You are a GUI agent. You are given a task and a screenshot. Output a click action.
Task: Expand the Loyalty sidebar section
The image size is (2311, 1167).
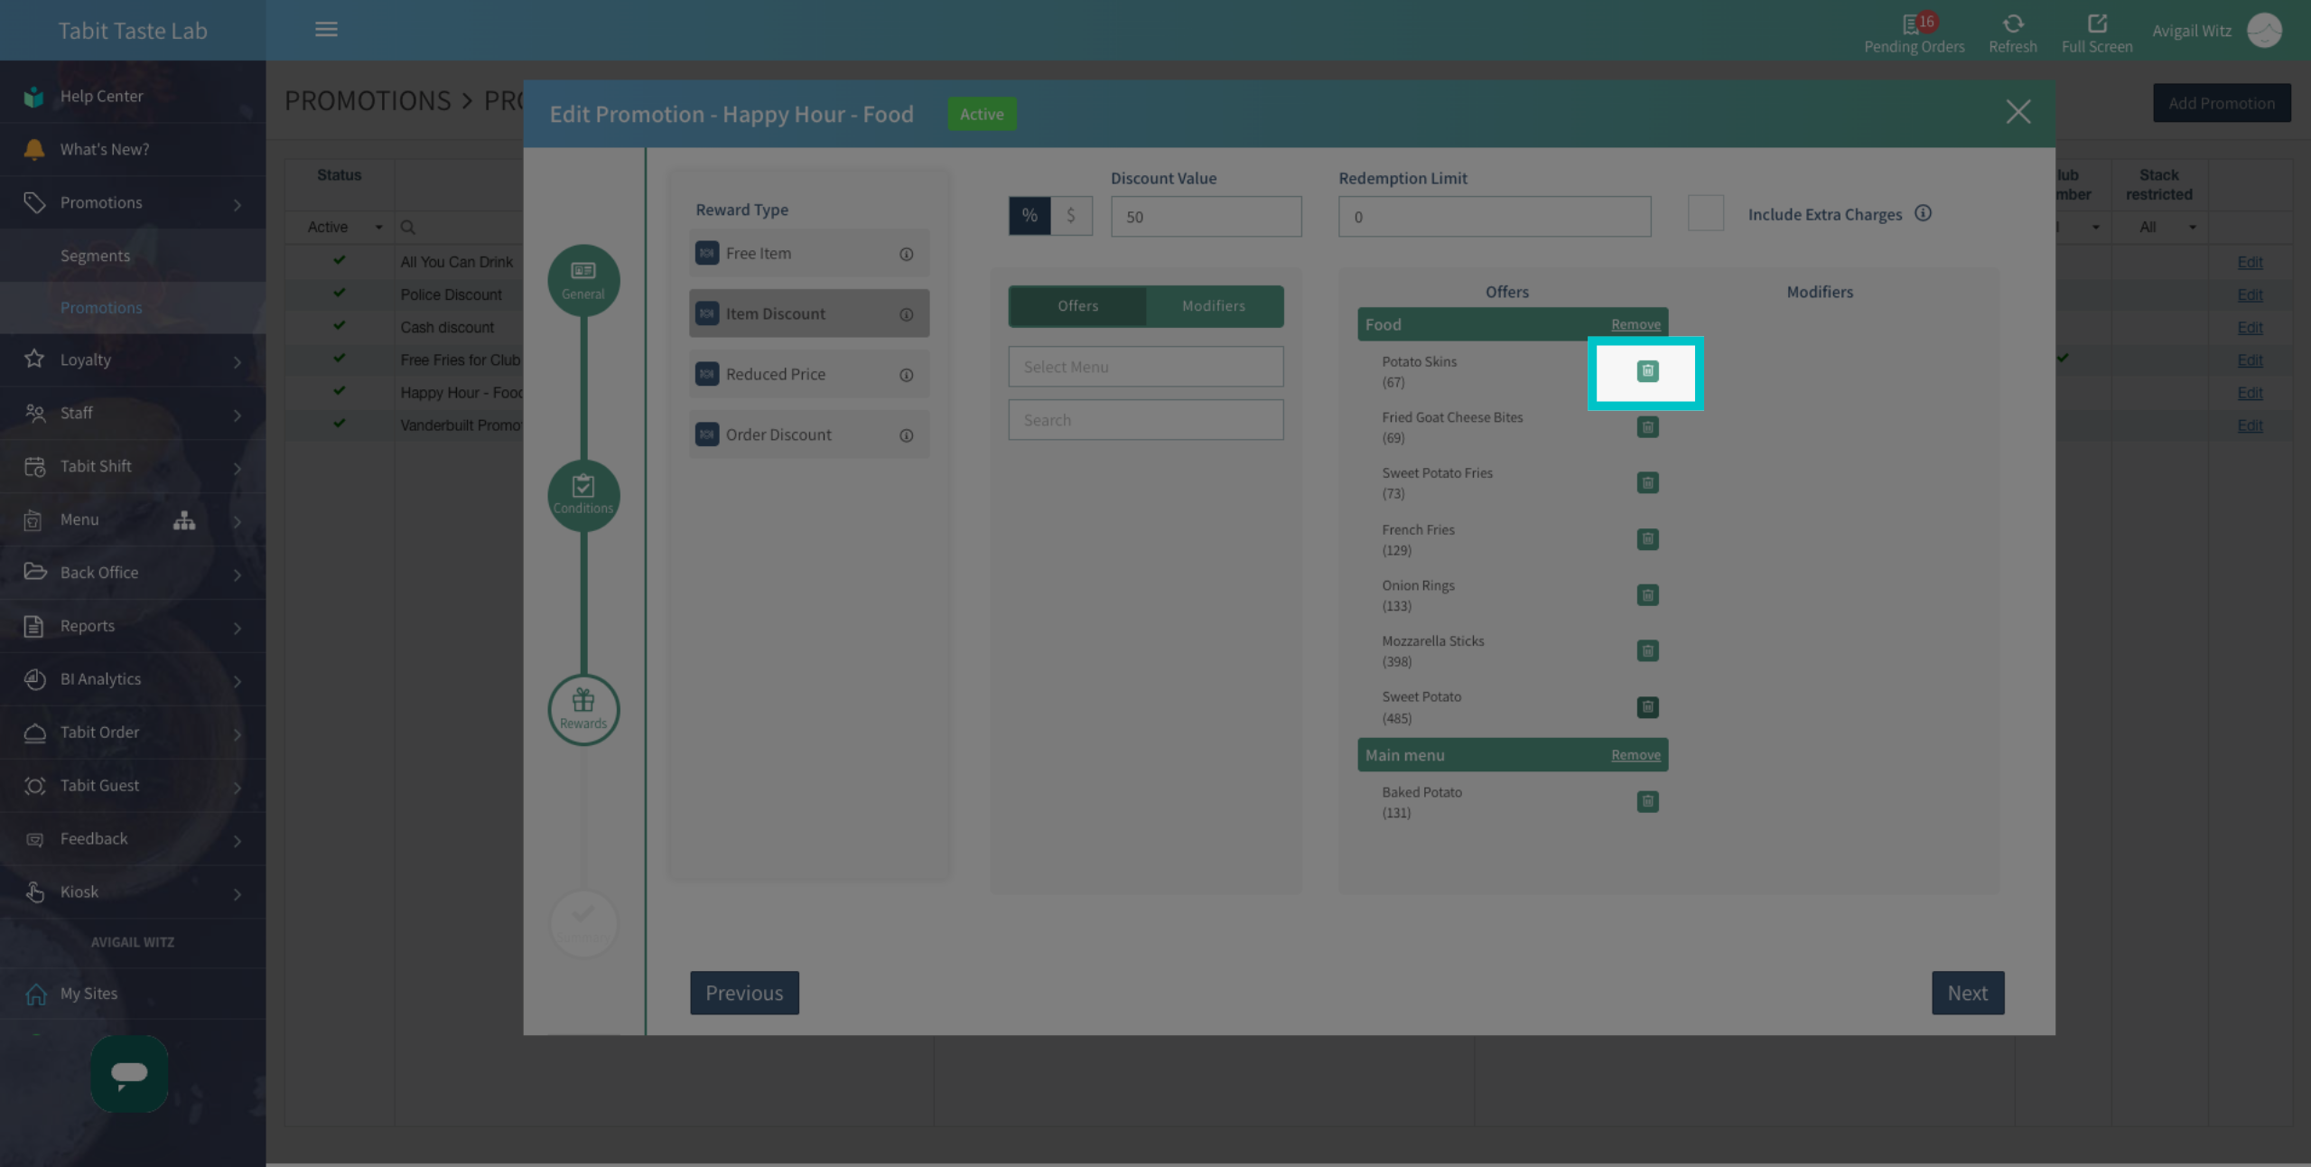click(x=133, y=359)
